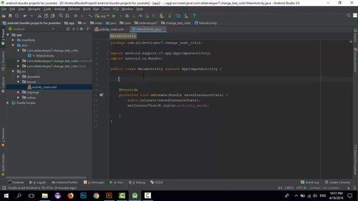This screenshot has width=358, height=201.
Task: Click the override gutter icon beside onCreate
Action: tap(101, 95)
